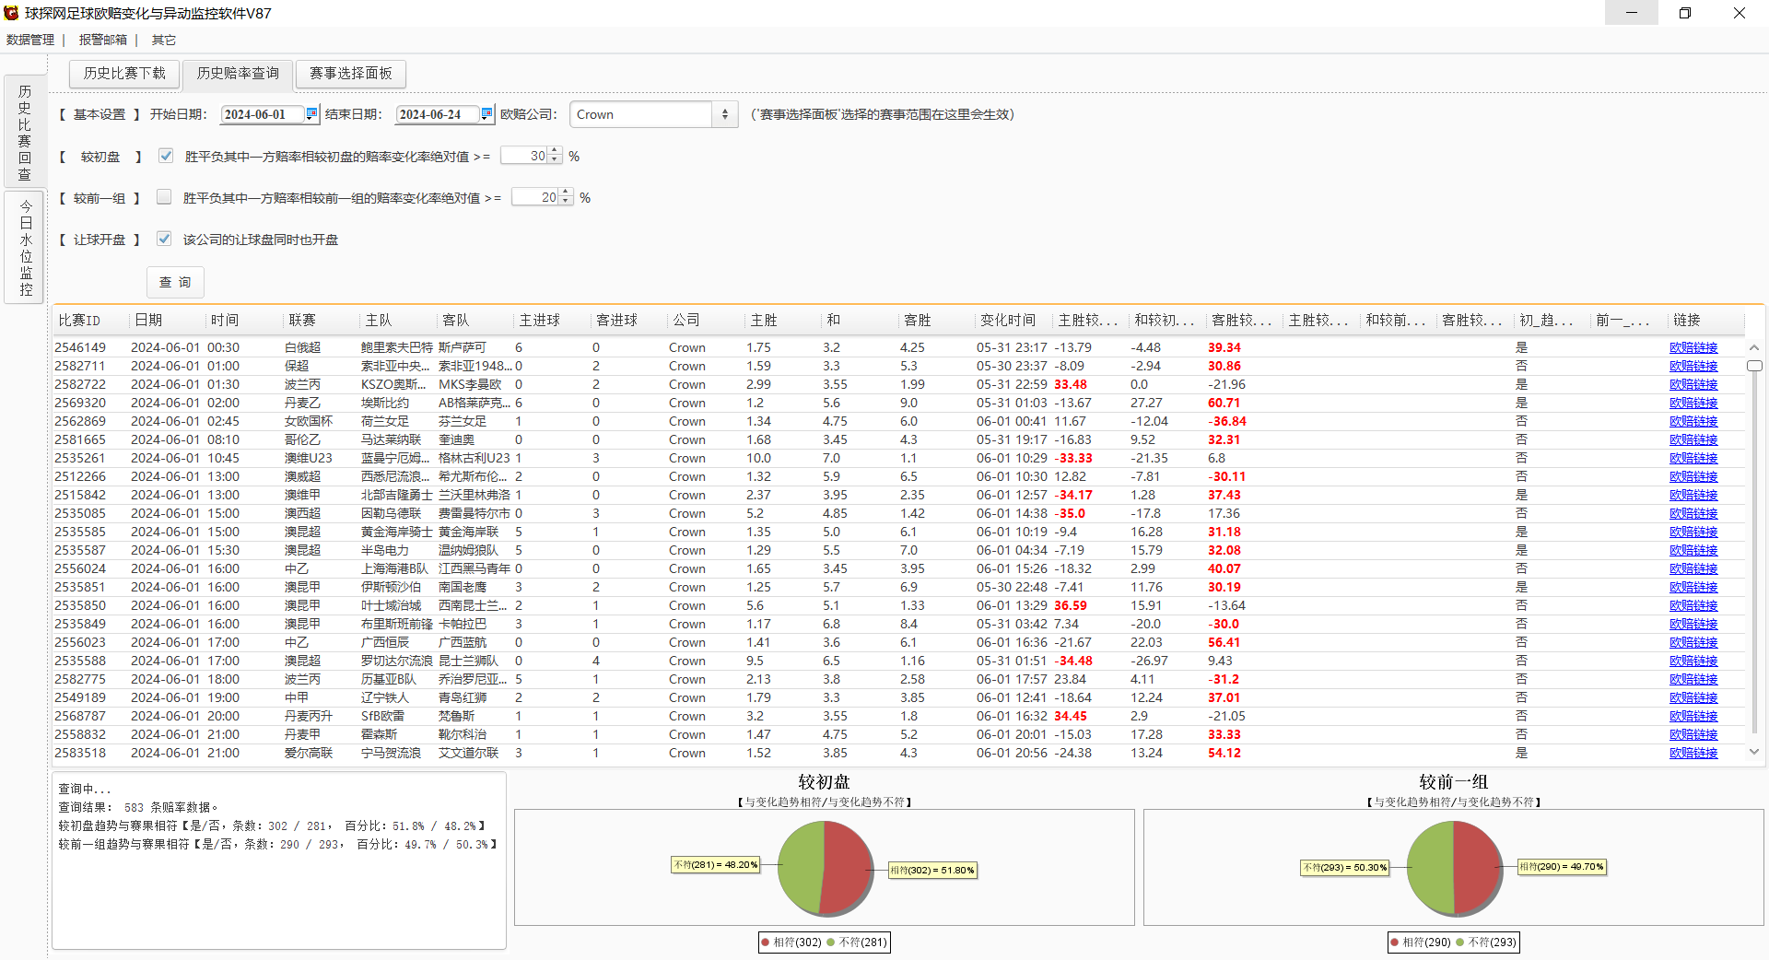Click the 不符(281) = 48.20% chart label
Viewport: 1769px width, 960px height.
tap(715, 865)
